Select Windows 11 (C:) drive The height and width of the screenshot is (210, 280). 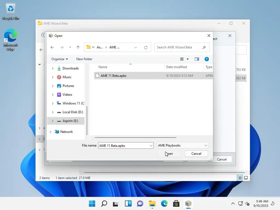tap(73, 103)
